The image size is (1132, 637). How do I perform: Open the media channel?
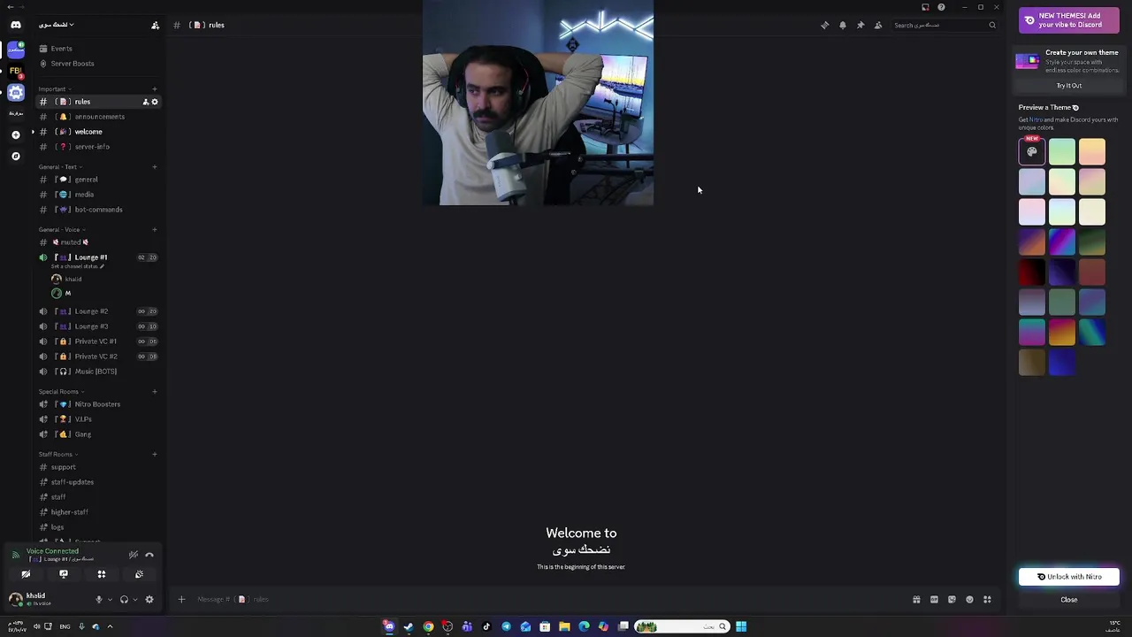(97, 195)
